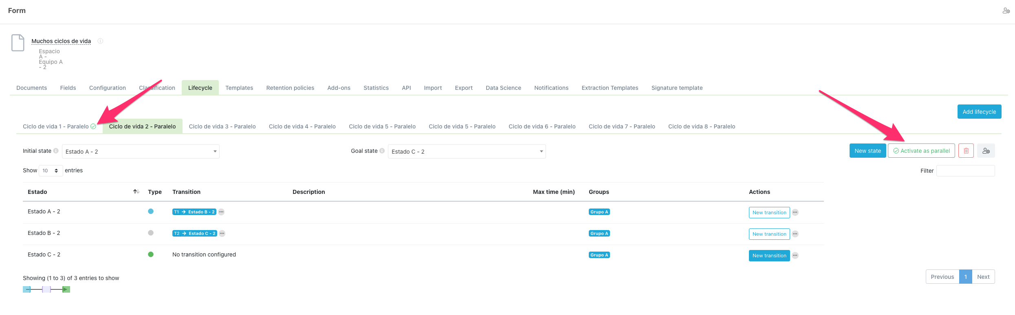Click the lifecycle diagram thumbnail below table
The image size is (1015, 315).
pos(46,289)
